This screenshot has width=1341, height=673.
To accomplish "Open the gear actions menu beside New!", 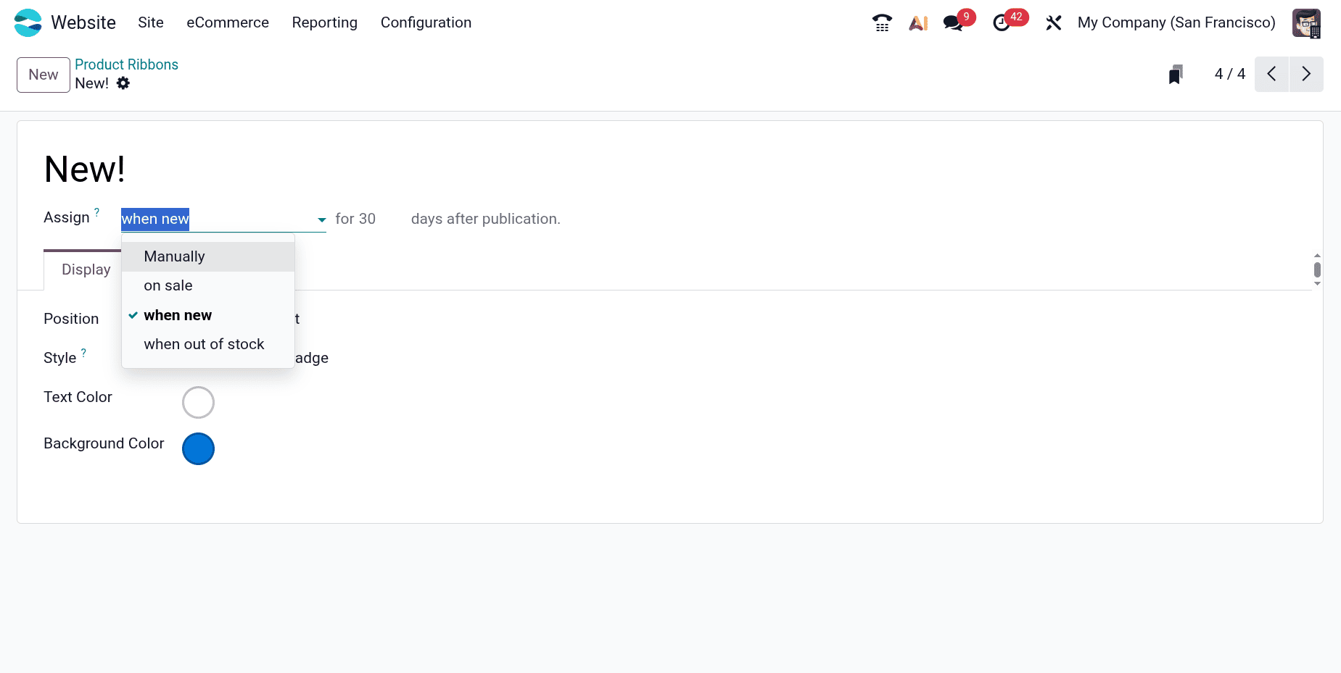I will pos(123,83).
